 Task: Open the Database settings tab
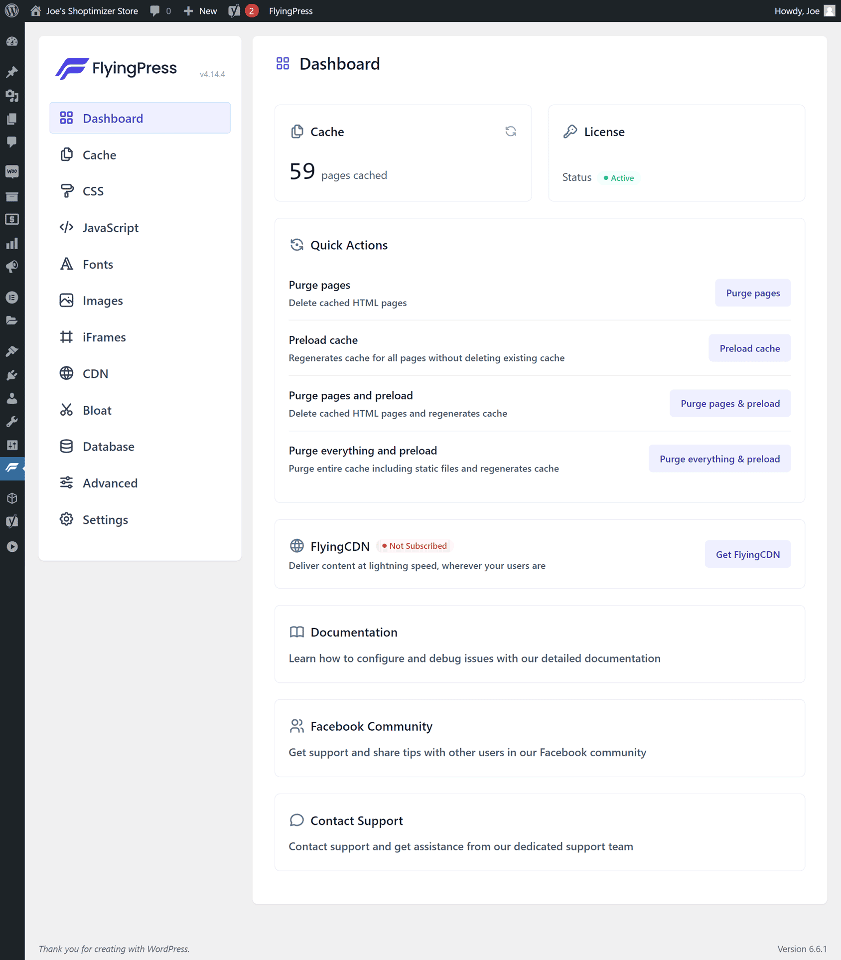[x=140, y=447]
